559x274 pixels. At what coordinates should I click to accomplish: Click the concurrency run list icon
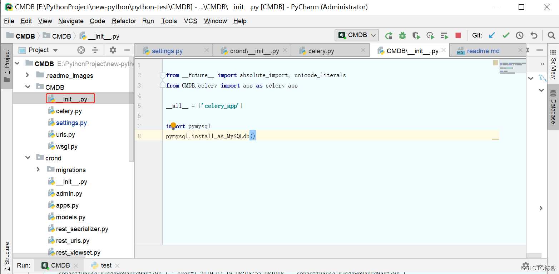(x=444, y=35)
